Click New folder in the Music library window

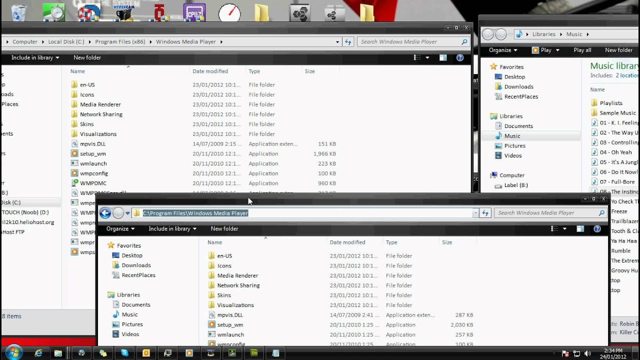(x=619, y=50)
